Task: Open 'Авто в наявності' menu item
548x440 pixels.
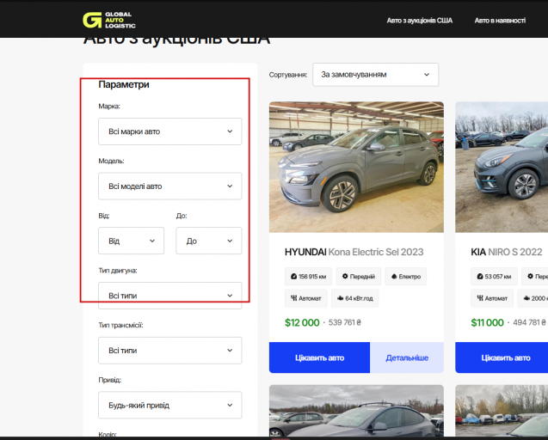Action: point(500,21)
